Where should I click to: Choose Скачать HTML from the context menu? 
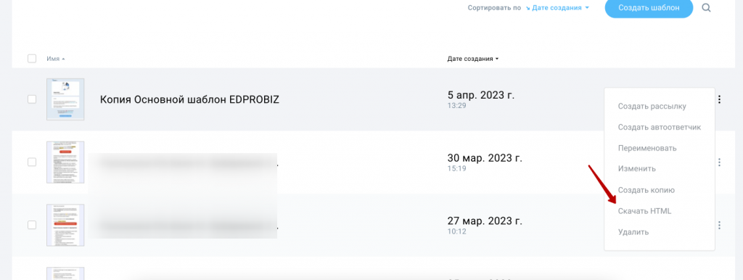(x=644, y=211)
